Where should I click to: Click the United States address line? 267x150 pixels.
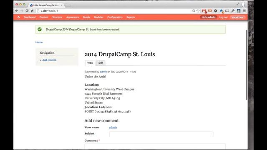93,102
